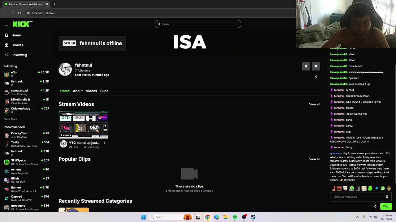Viewport: 396px width, 222px height.
Task: Show hidden system tray icons
Action: coord(357,217)
